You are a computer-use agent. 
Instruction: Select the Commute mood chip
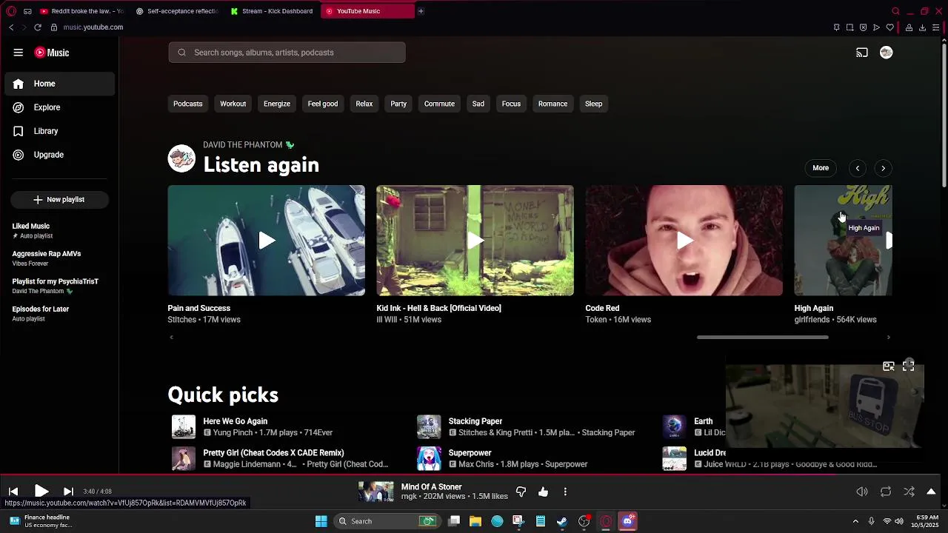click(x=439, y=104)
